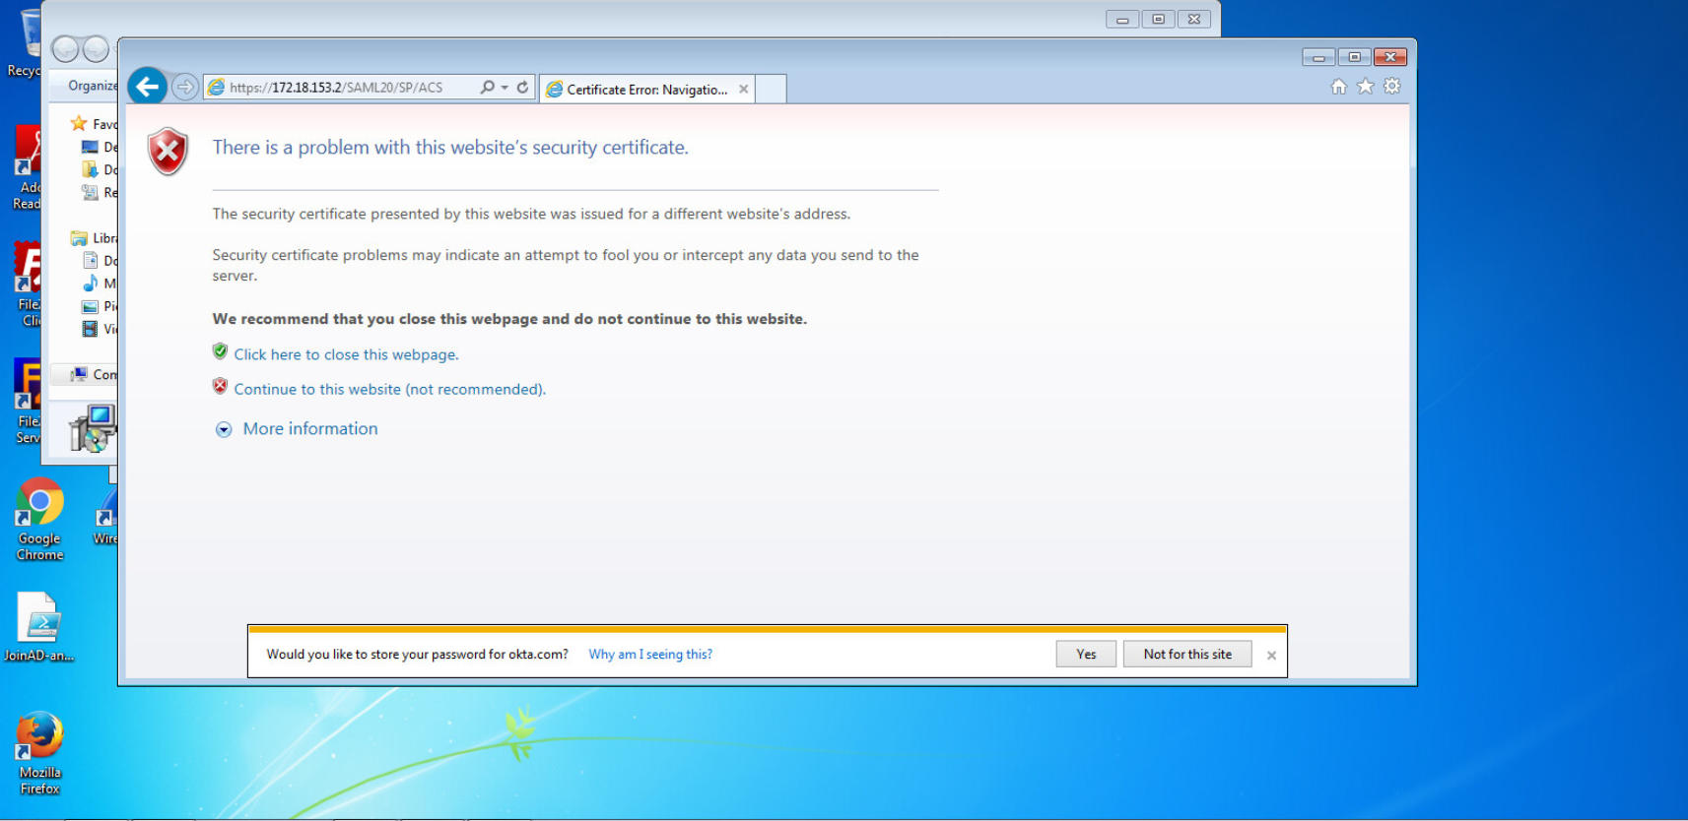Click the green shield beside close webpage link

click(220, 351)
